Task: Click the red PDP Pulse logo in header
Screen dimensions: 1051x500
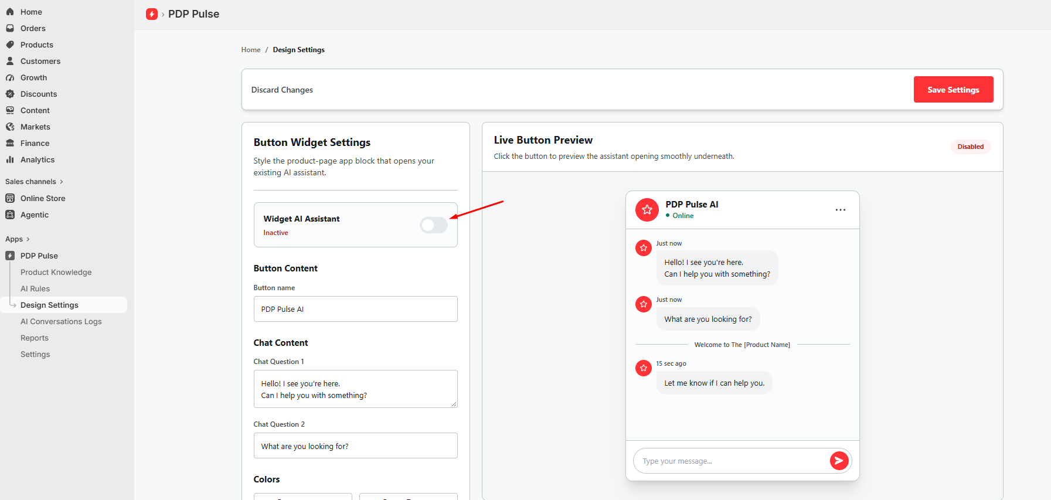Action: point(152,14)
